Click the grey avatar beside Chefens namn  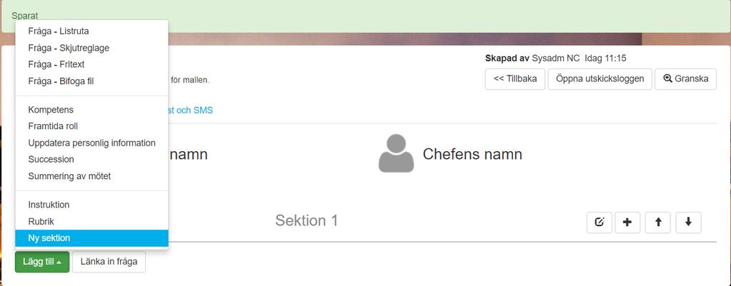click(x=396, y=153)
